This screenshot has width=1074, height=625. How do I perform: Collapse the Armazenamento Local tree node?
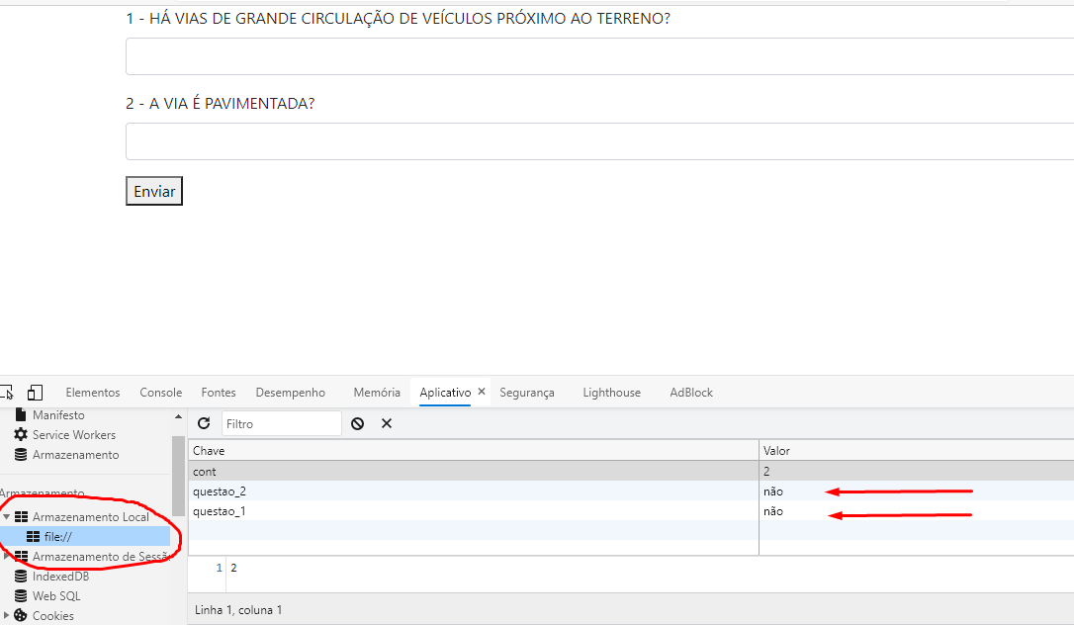pyautogui.click(x=6, y=517)
